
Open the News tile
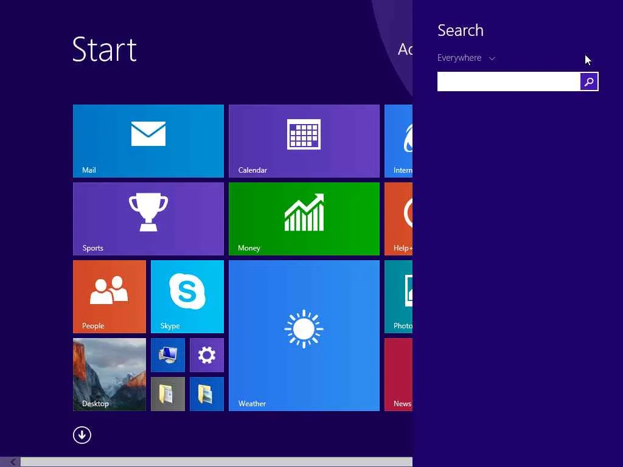[x=399, y=375]
